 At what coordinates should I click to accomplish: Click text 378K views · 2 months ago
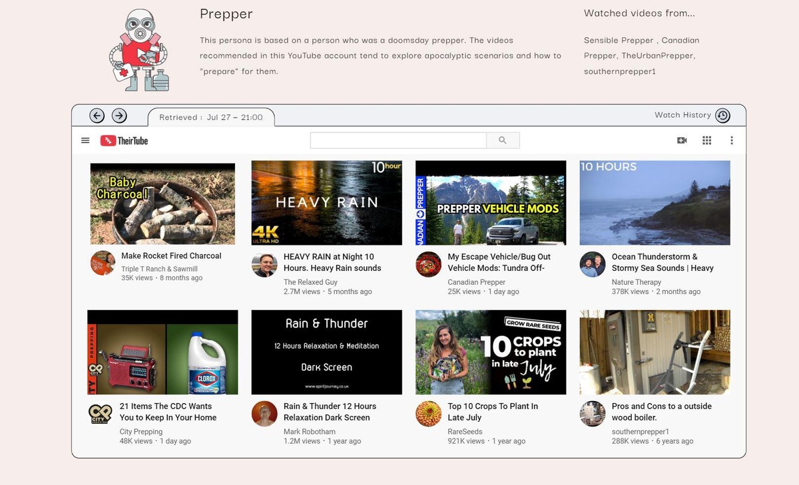(656, 291)
